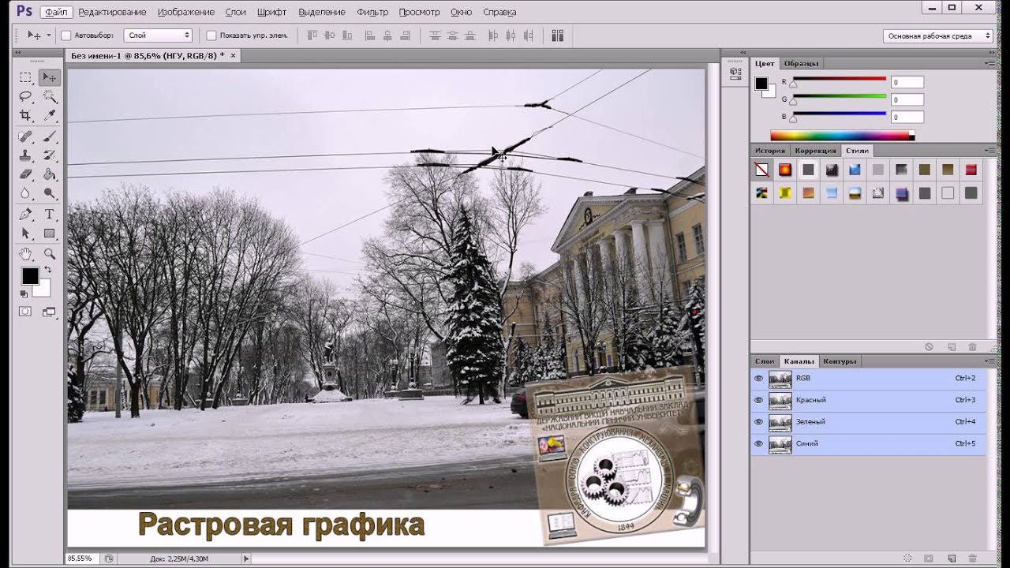The width and height of the screenshot is (1010, 568).
Task: Enable Показать упр. элем. checkbox
Action: [211, 35]
